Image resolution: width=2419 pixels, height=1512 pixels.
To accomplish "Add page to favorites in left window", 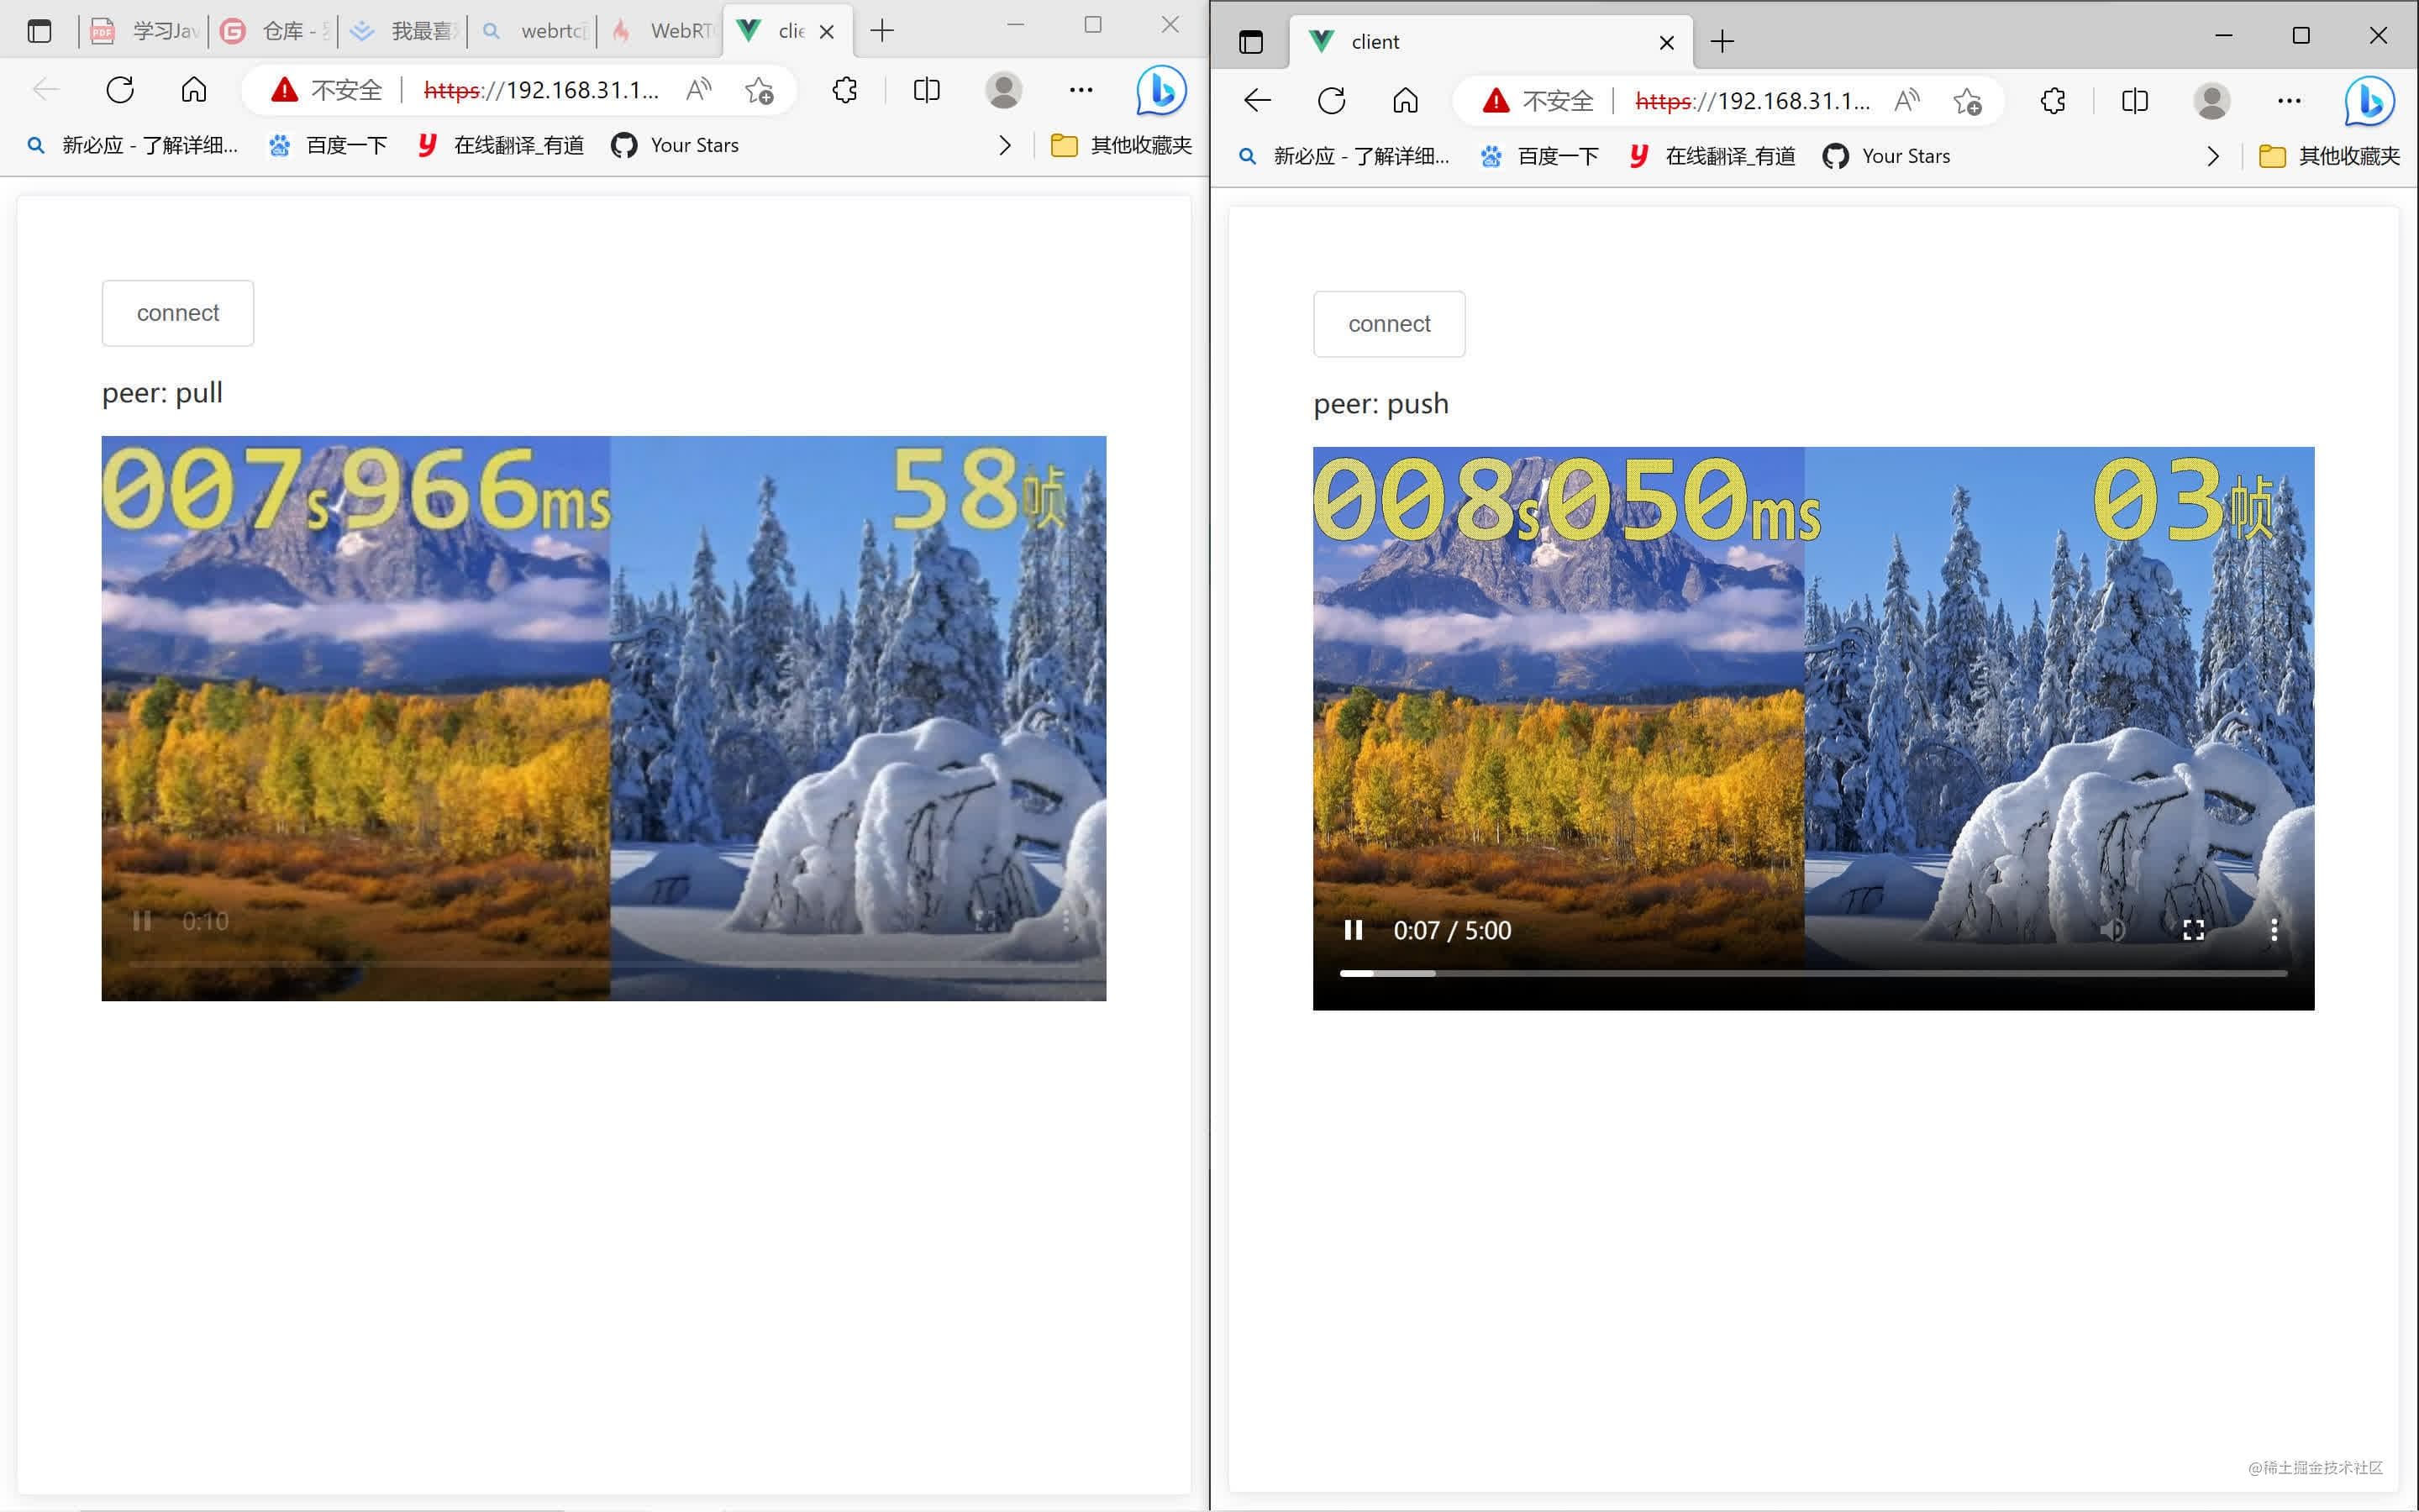I will 759,91.
